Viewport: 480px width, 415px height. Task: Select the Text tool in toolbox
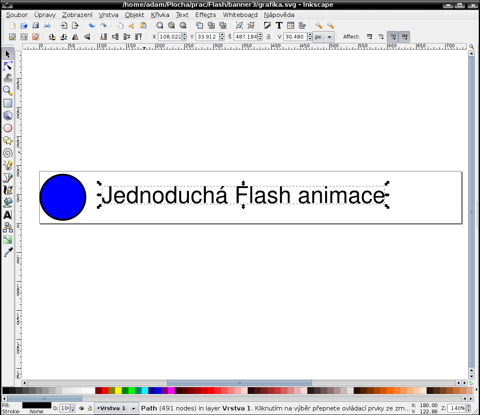pyautogui.click(x=7, y=215)
